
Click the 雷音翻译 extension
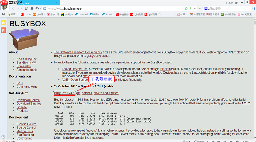pyautogui.click(x=213, y=14)
